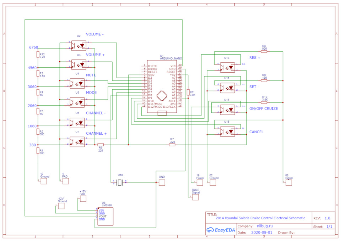
Task: Select resistor R1 380
Action: click(38, 151)
